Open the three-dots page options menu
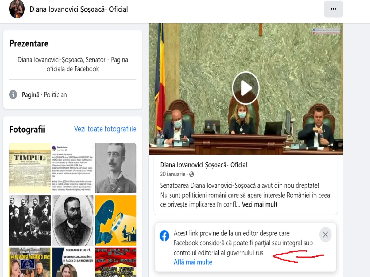This screenshot has width=370, height=277. pos(333,9)
